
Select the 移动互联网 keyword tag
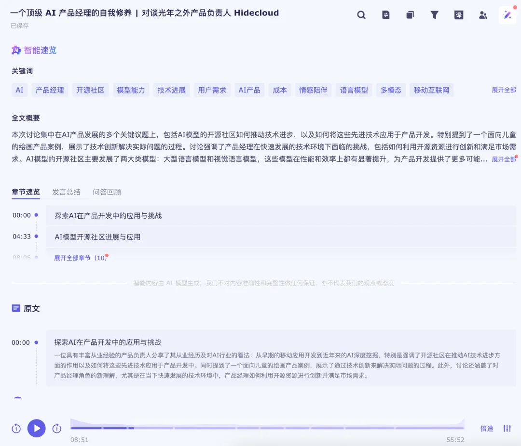pos(432,90)
